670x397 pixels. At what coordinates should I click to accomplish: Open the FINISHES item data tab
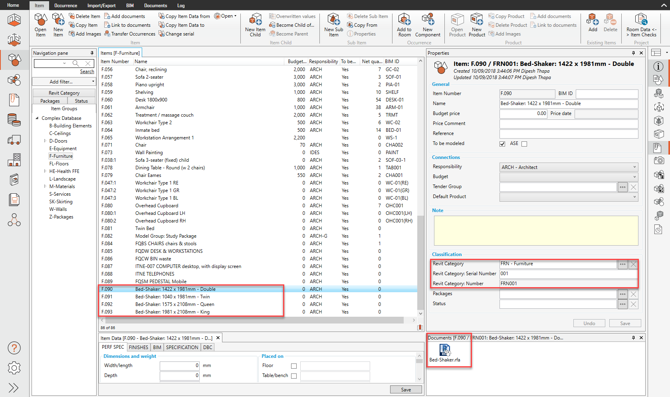click(139, 347)
